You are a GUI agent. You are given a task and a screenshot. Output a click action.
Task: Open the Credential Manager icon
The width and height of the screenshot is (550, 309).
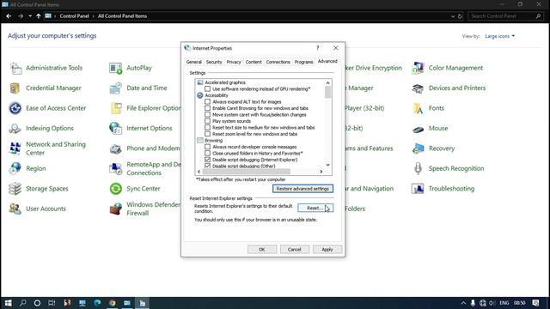click(15, 88)
